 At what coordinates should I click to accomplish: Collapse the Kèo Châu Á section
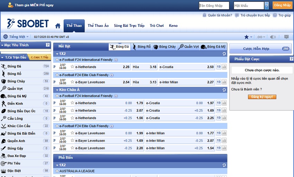[57, 90]
